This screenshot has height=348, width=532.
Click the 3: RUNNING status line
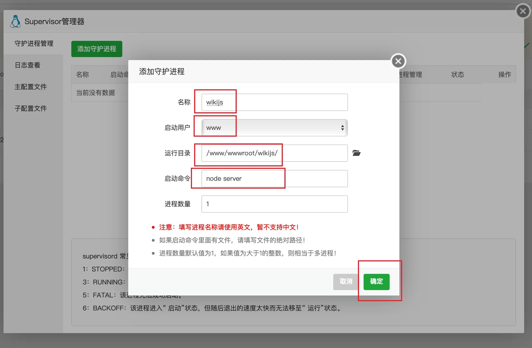point(104,282)
